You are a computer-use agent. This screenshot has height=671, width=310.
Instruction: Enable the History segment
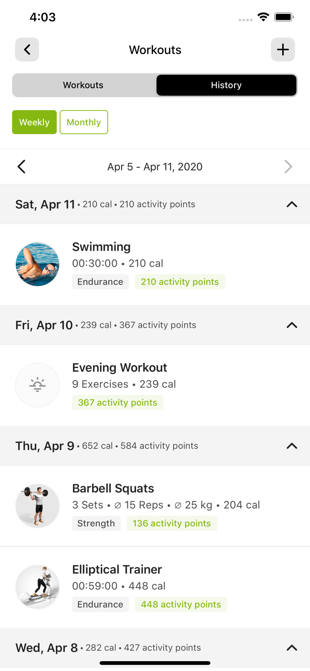click(226, 85)
